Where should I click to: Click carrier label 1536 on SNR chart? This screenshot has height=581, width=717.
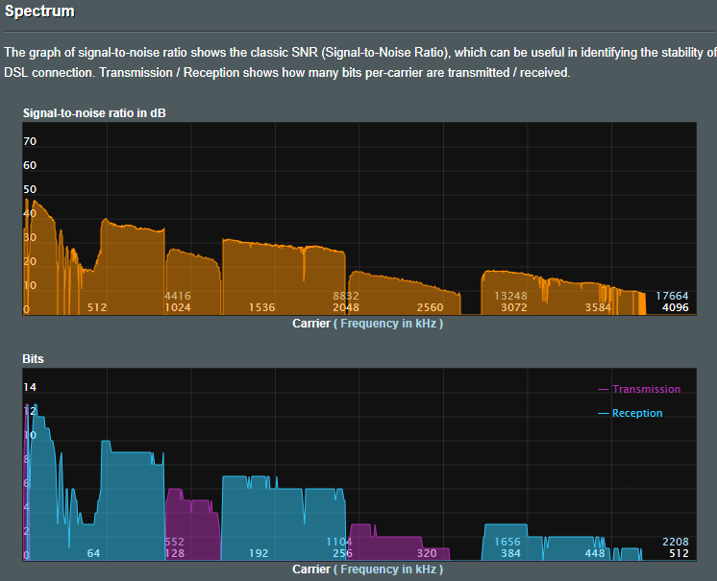point(261,307)
